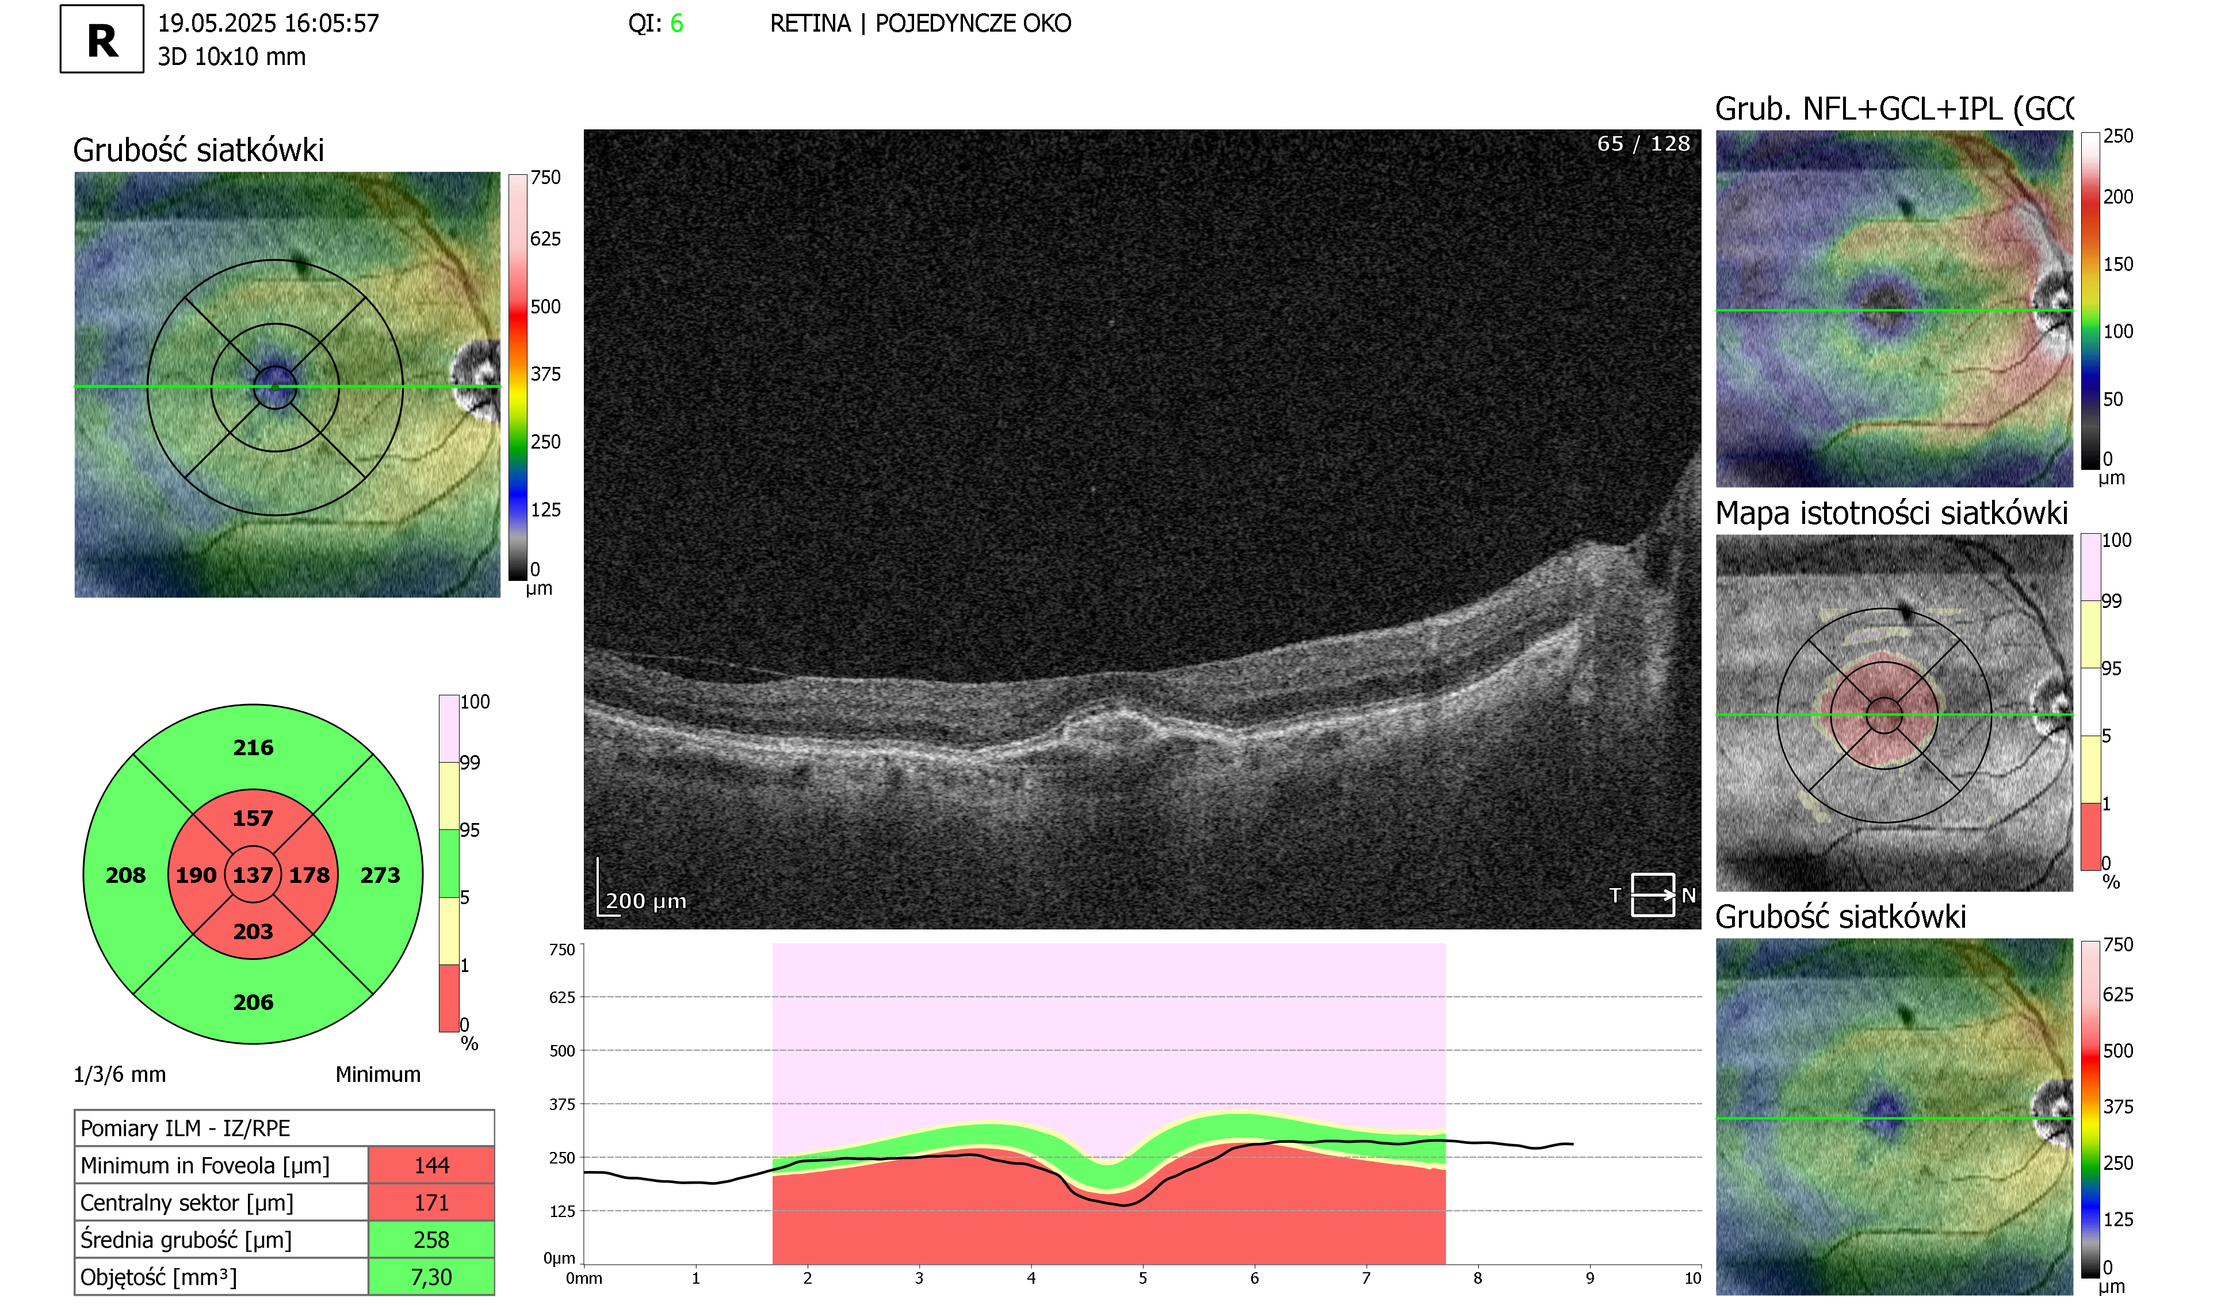Screen dimensions: 2221x1305
Task: Select central sector value 137
Action: point(253,875)
